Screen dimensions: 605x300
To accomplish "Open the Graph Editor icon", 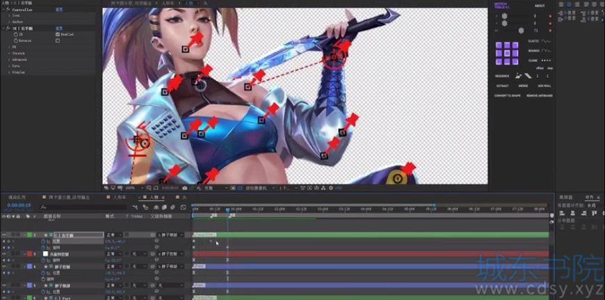I will tap(183, 207).
